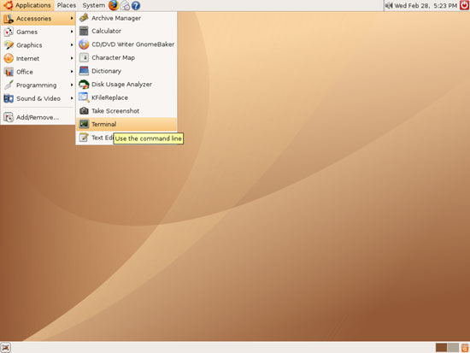This screenshot has width=470, height=353.
Task: Expand the Office submenu arrow
Action: pyautogui.click(x=72, y=72)
